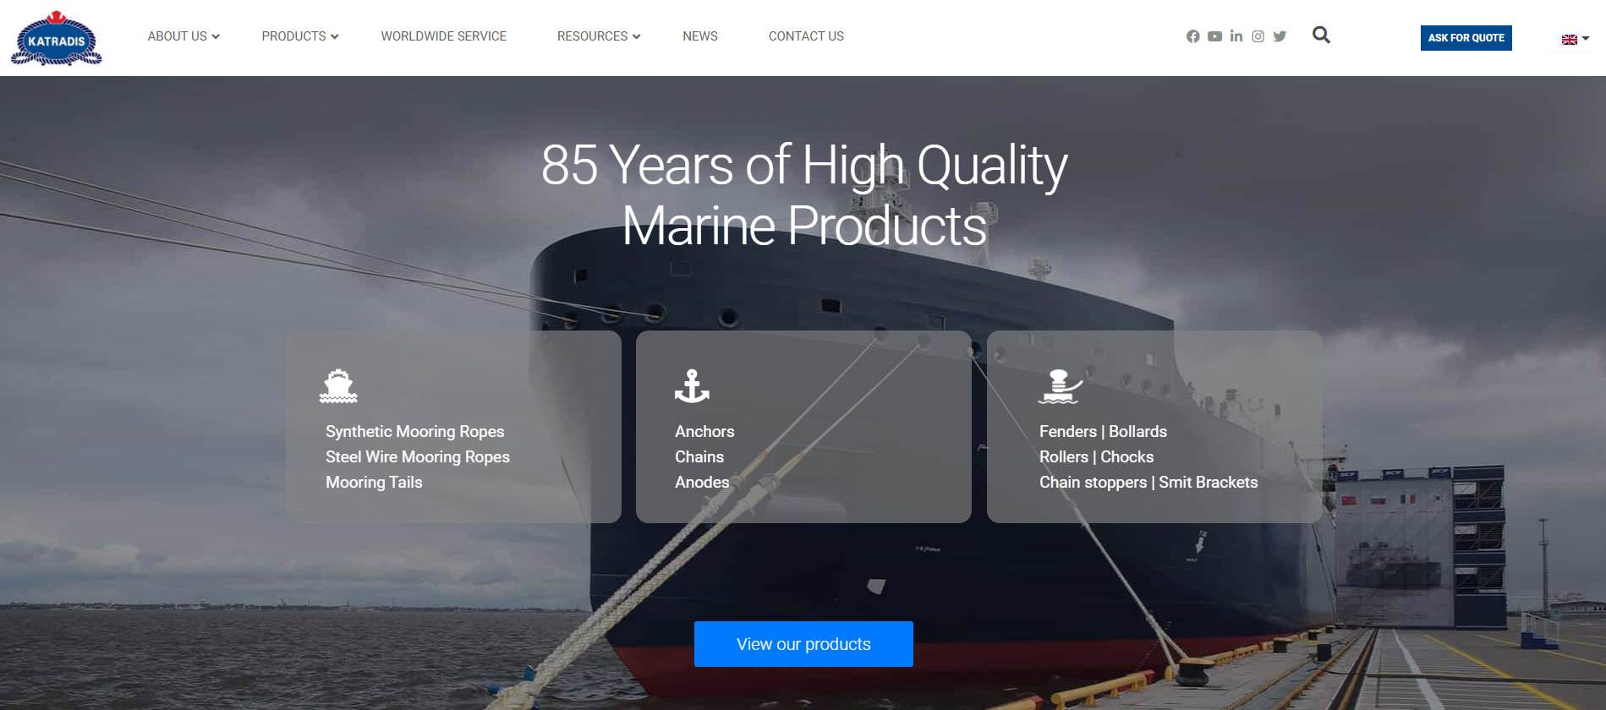Expand the About Us dropdown
The image size is (1606, 710).
(184, 36)
